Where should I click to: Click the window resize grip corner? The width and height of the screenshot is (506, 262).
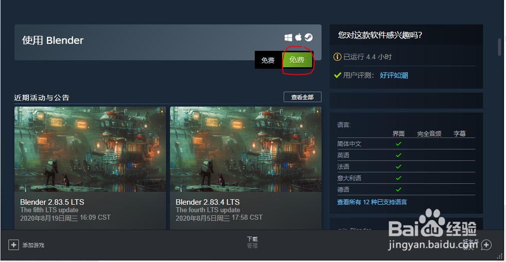pos(500,257)
